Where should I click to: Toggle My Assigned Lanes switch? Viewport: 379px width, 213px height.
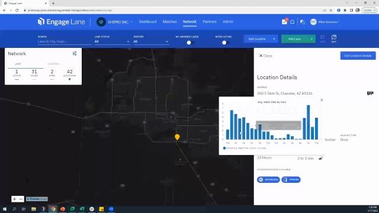pos(190,43)
